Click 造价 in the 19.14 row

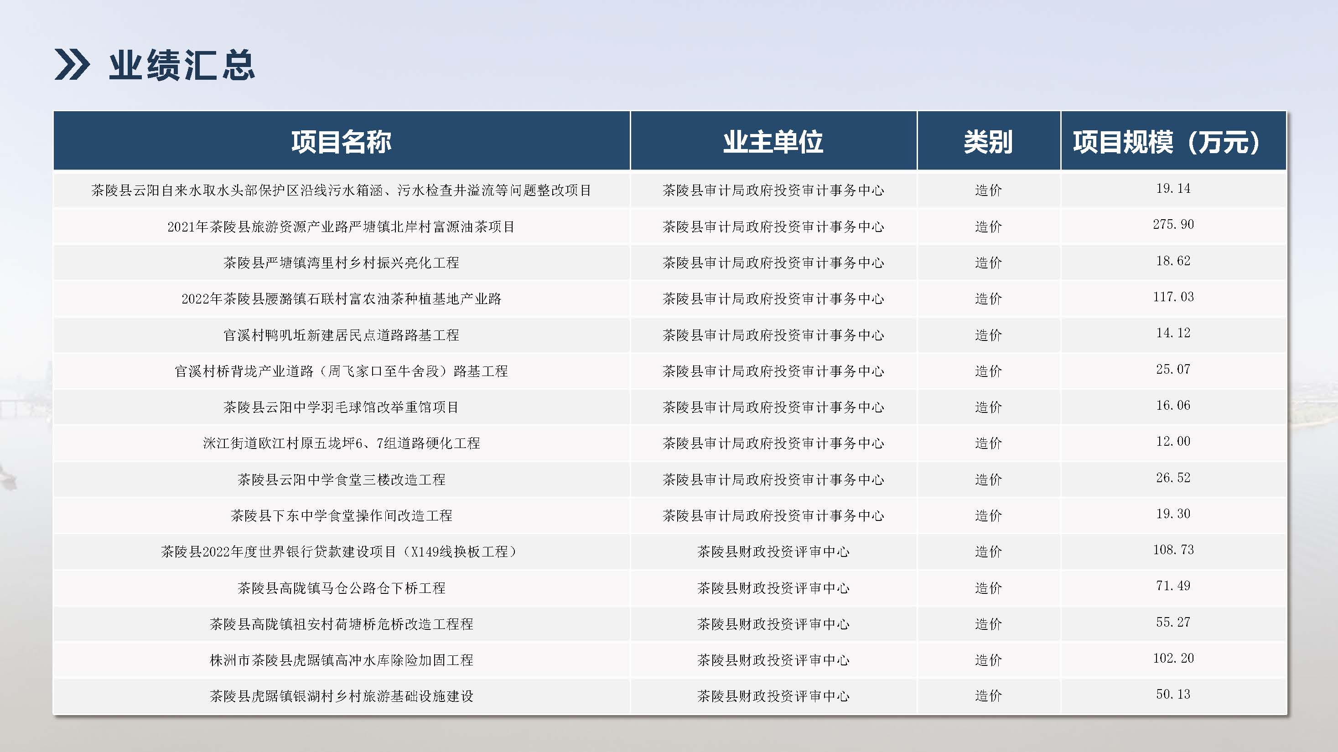click(988, 191)
